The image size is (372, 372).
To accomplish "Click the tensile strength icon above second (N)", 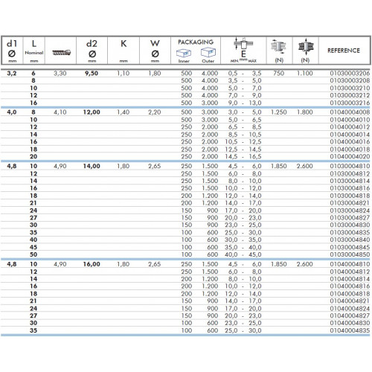I will (306, 46).
